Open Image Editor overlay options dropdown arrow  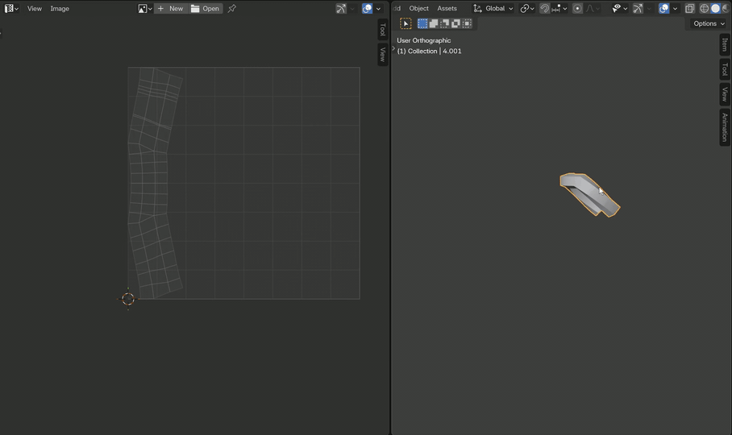coord(378,8)
